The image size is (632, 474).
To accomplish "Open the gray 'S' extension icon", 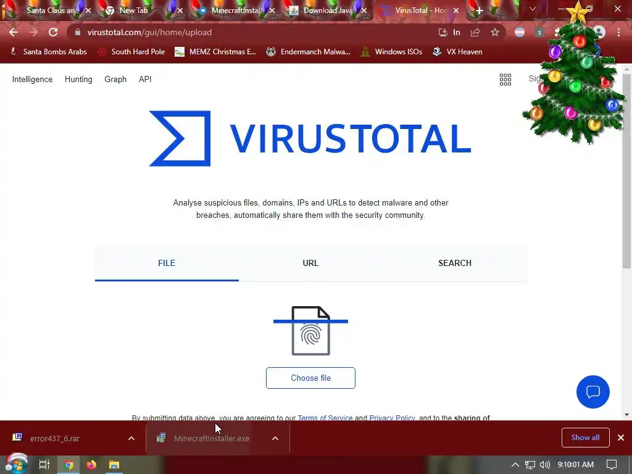I will 539,32.
